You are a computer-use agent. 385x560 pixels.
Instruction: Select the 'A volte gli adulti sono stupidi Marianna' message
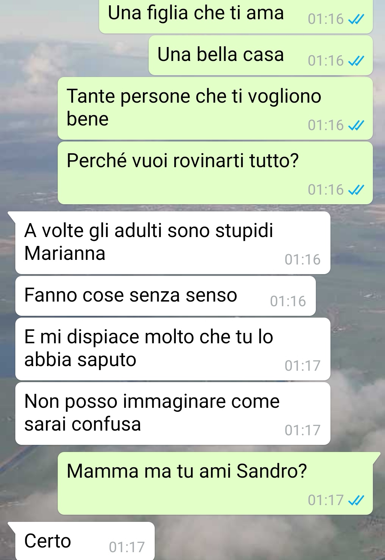(173, 243)
